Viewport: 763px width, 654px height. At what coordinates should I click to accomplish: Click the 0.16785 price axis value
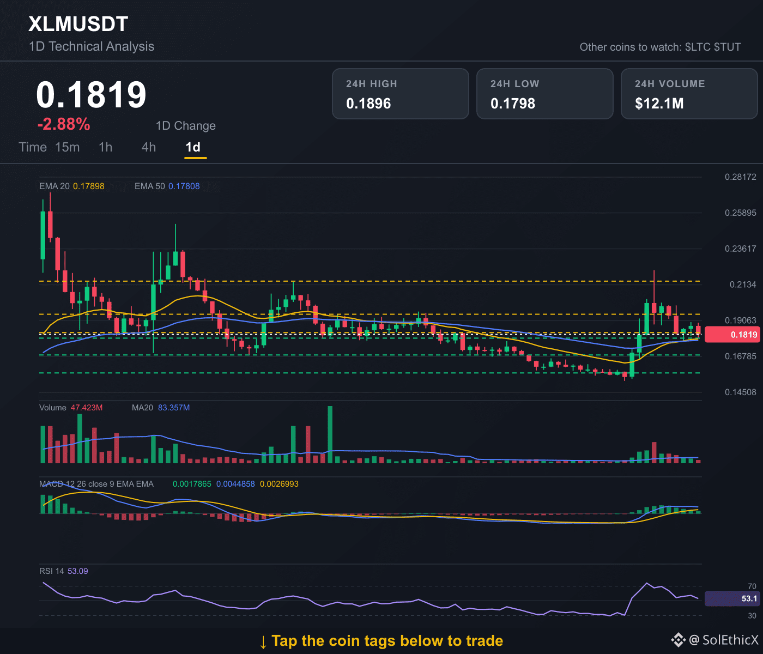click(741, 356)
